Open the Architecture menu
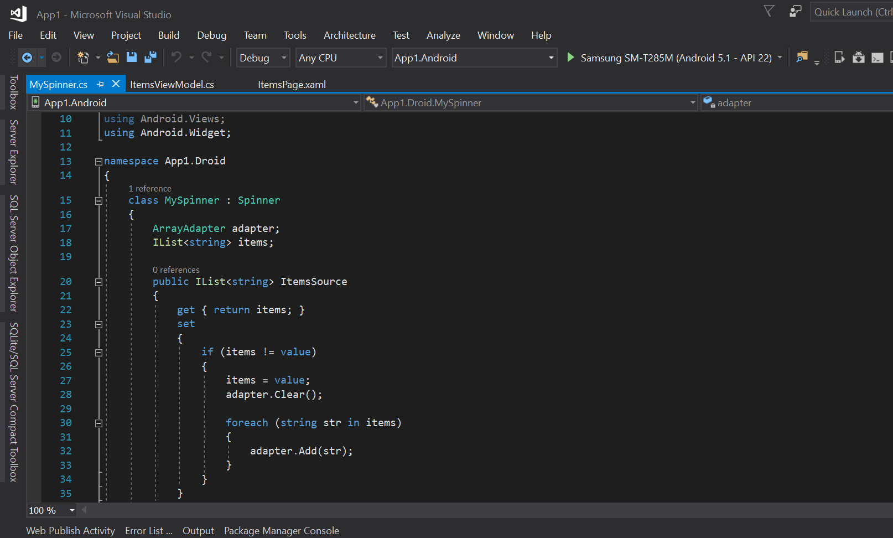Image resolution: width=893 pixels, height=538 pixels. pyautogui.click(x=350, y=35)
